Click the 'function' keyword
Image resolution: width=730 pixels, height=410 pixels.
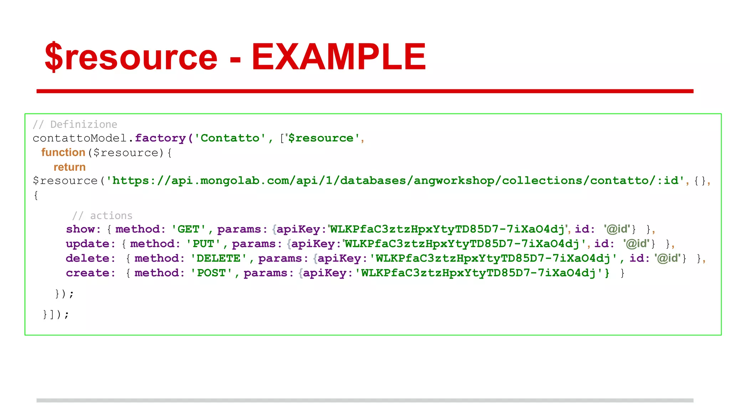tap(63, 152)
